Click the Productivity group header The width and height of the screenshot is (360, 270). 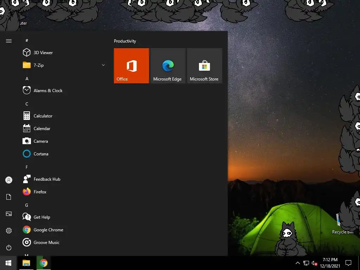125,41
